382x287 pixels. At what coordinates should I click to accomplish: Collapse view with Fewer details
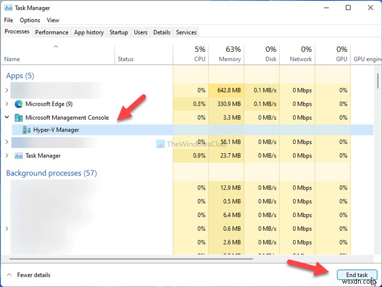tap(29, 275)
